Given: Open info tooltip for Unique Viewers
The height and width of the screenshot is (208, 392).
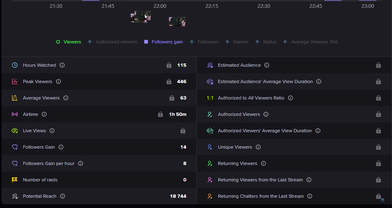Looking at the screenshot, I should (258, 147).
